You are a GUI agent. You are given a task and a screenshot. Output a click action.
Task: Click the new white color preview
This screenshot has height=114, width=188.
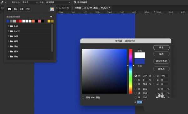coord(140,55)
